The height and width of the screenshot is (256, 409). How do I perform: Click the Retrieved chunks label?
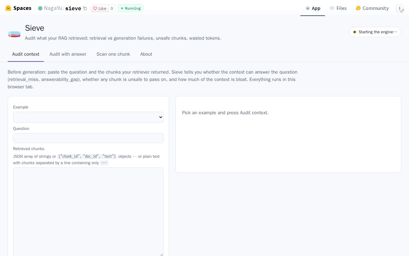pyautogui.click(x=29, y=149)
